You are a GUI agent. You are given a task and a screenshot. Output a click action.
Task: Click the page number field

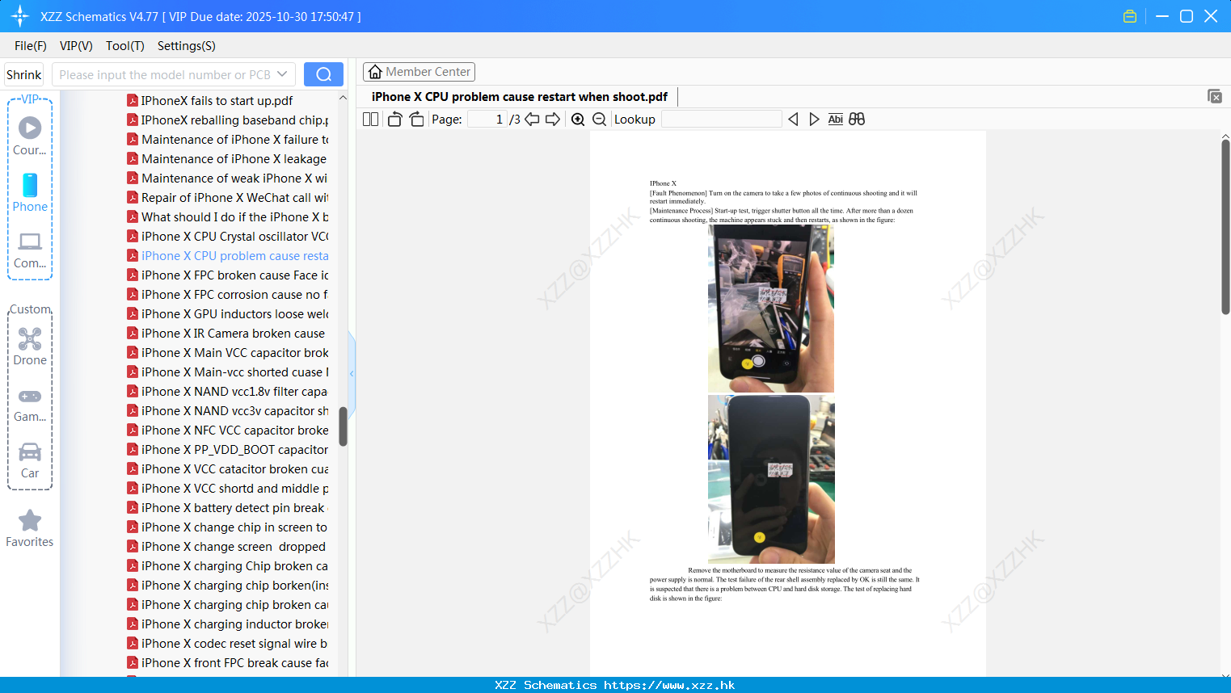point(487,120)
